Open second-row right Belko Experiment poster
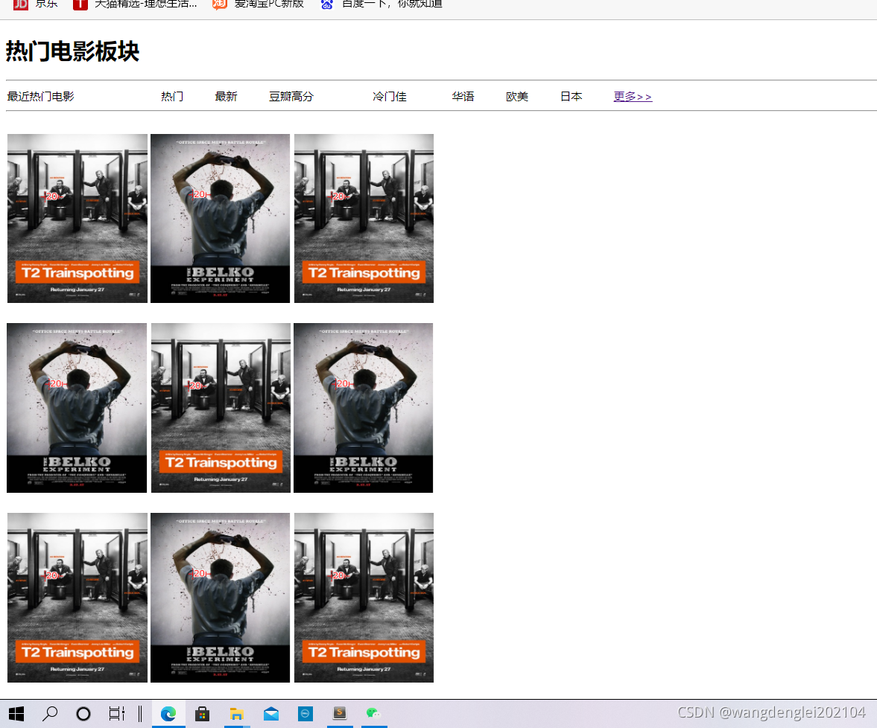877x728 pixels. pos(363,408)
